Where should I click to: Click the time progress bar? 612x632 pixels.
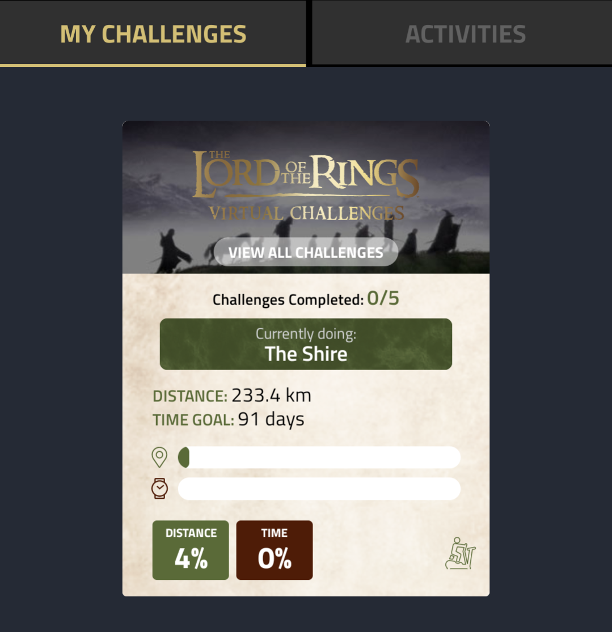[x=319, y=489]
